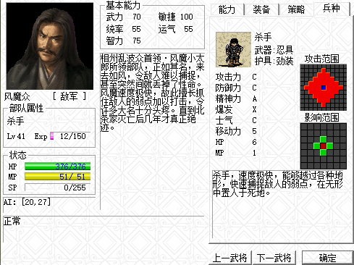
Task: Click the green HP bar 376/376
Action: pos(58,167)
